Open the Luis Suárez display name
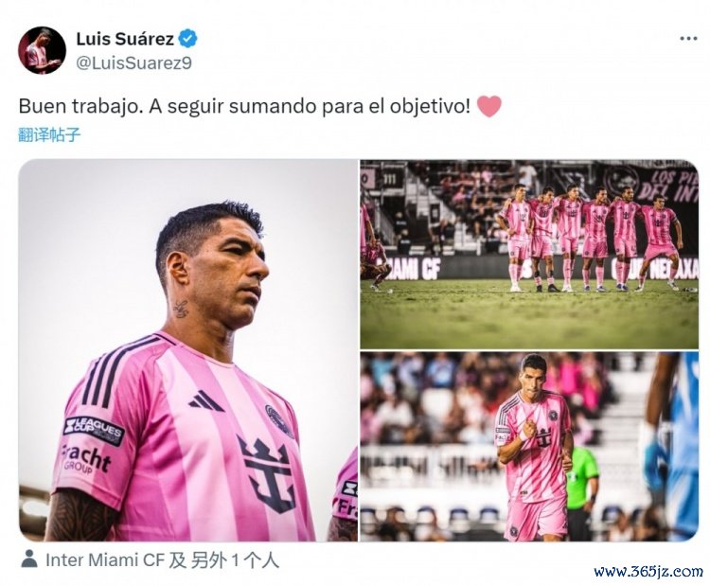710x586 pixels. pos(125,39)
